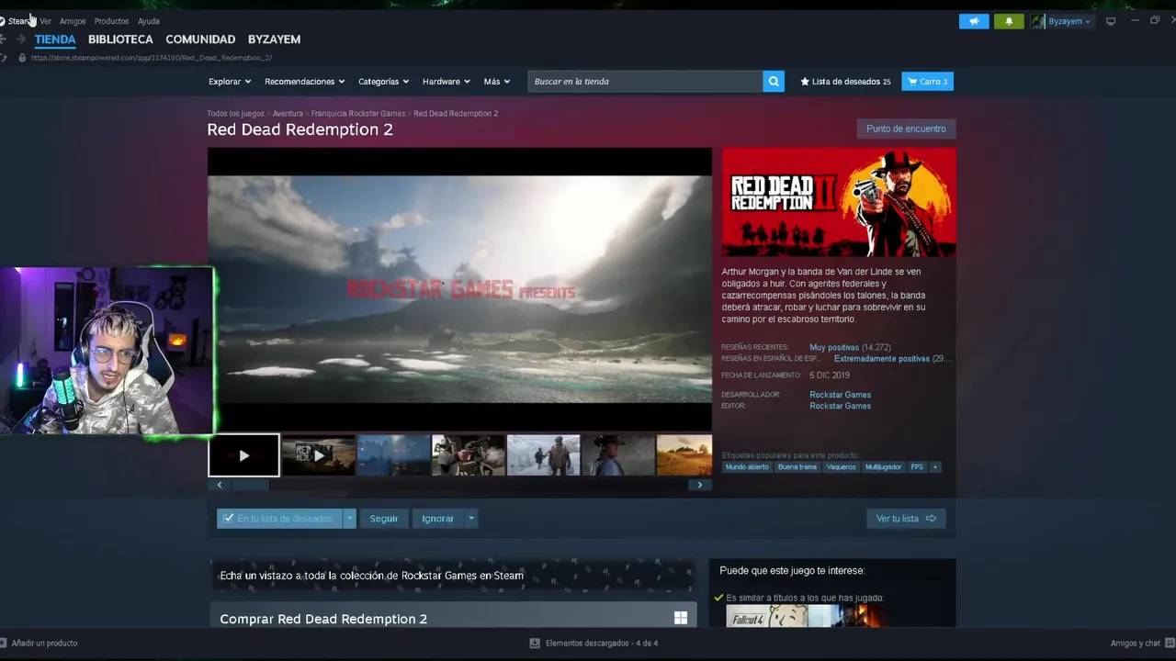
Task: Click the Todos los juegos breadcrumb
Action: point(235,114)
